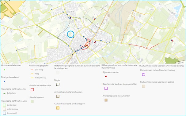Click the Complex van cultuurhistorisch belang purple square
The height and width of the screenshot is (116, 186).
(x=144, y=74)
